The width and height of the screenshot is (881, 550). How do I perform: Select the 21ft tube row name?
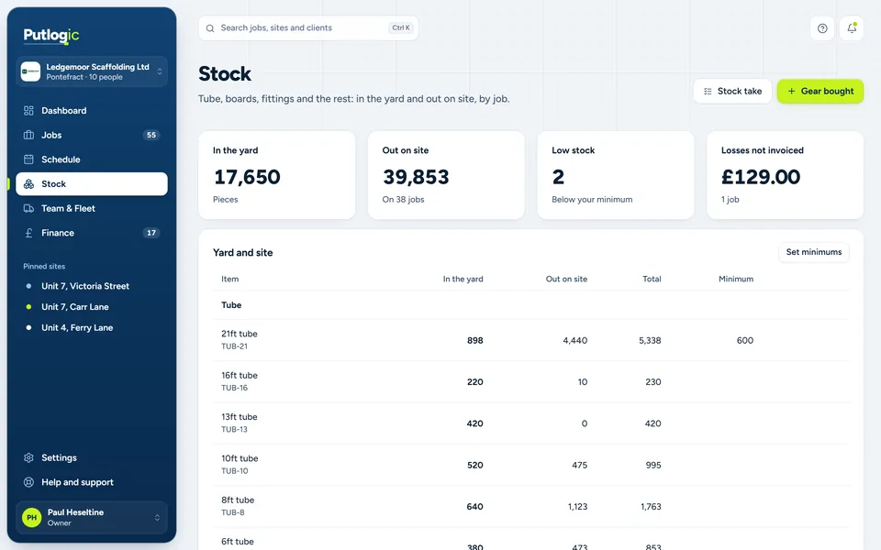[x=240, y=334]
